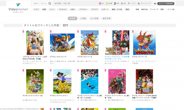Open the 映画 genre category
This screenshot has height=110, width=184.
(x=44, y=9)
